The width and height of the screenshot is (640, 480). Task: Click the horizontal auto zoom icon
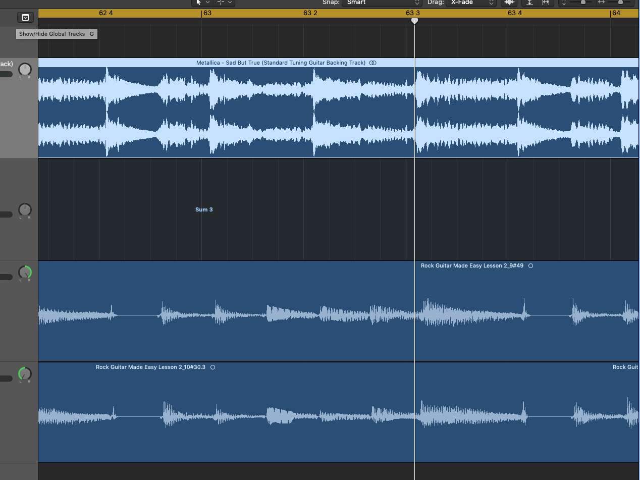pyautogui.click(x=546, y=3)
